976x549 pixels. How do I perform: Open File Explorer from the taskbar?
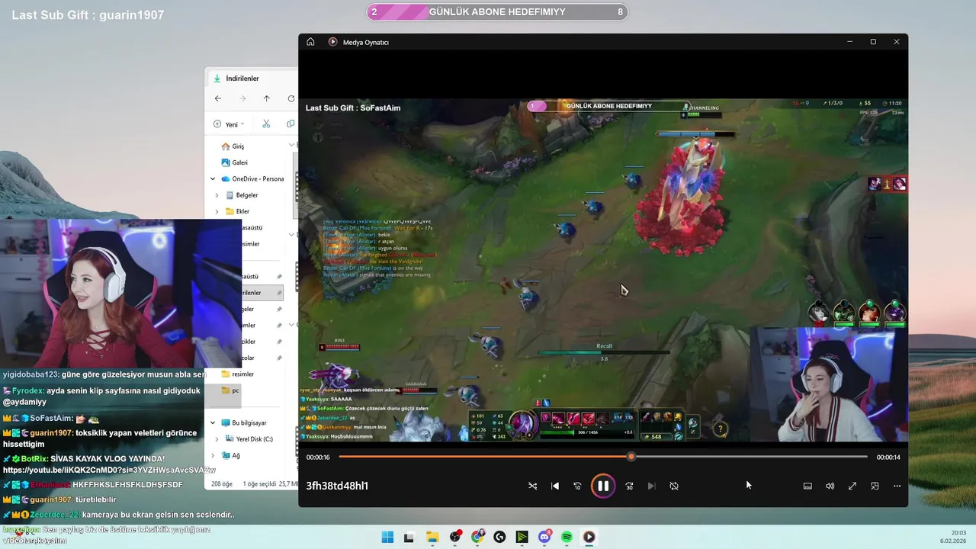432,537
